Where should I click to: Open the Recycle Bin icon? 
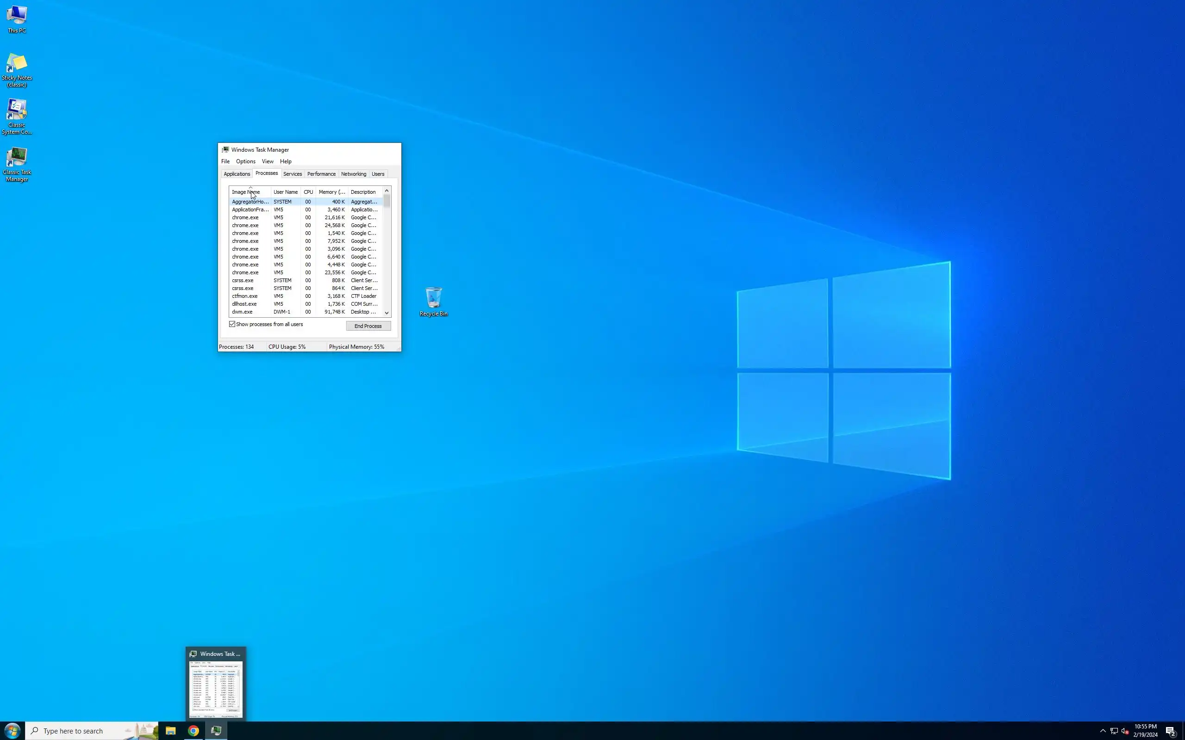pyautogui.click(x=433, y=301)
